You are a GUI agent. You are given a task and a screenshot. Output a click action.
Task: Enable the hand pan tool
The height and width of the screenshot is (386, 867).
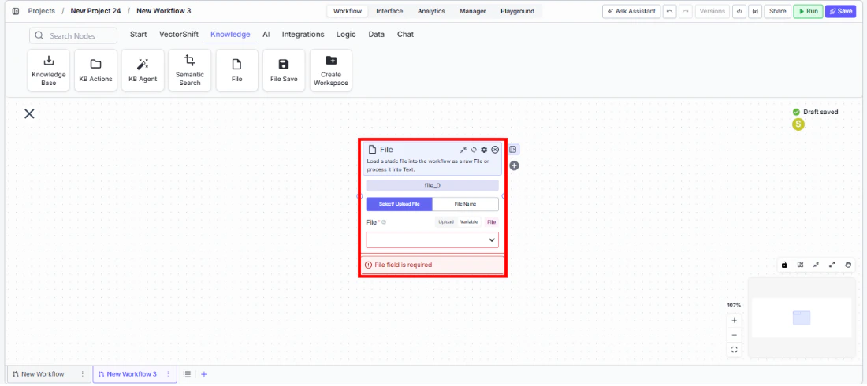coord(848,265)
